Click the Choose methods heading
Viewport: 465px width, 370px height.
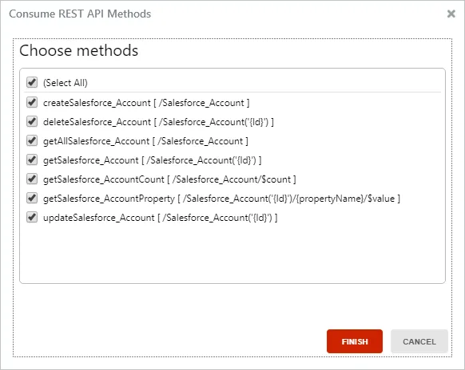[78, 50]
